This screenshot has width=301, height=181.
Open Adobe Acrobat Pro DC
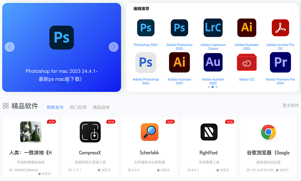(280, 28)
